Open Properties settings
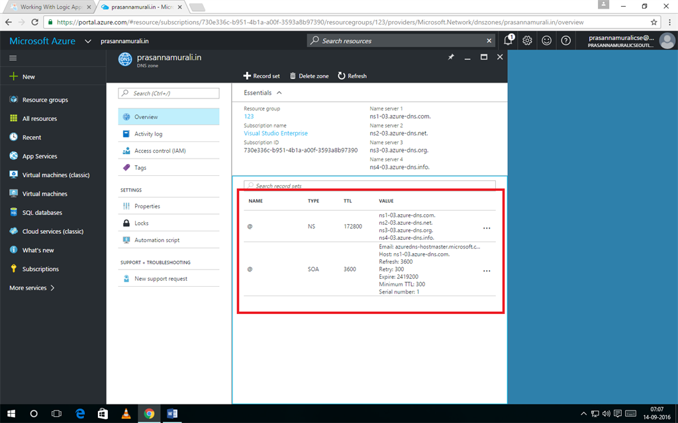 (169, 206)
